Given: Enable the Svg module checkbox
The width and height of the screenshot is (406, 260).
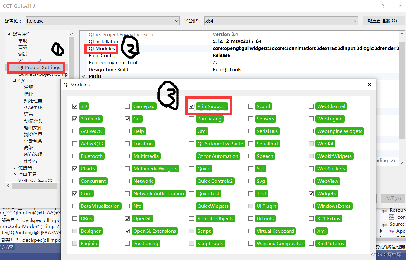Looking at the screenshot, I should tap(250, 181).
